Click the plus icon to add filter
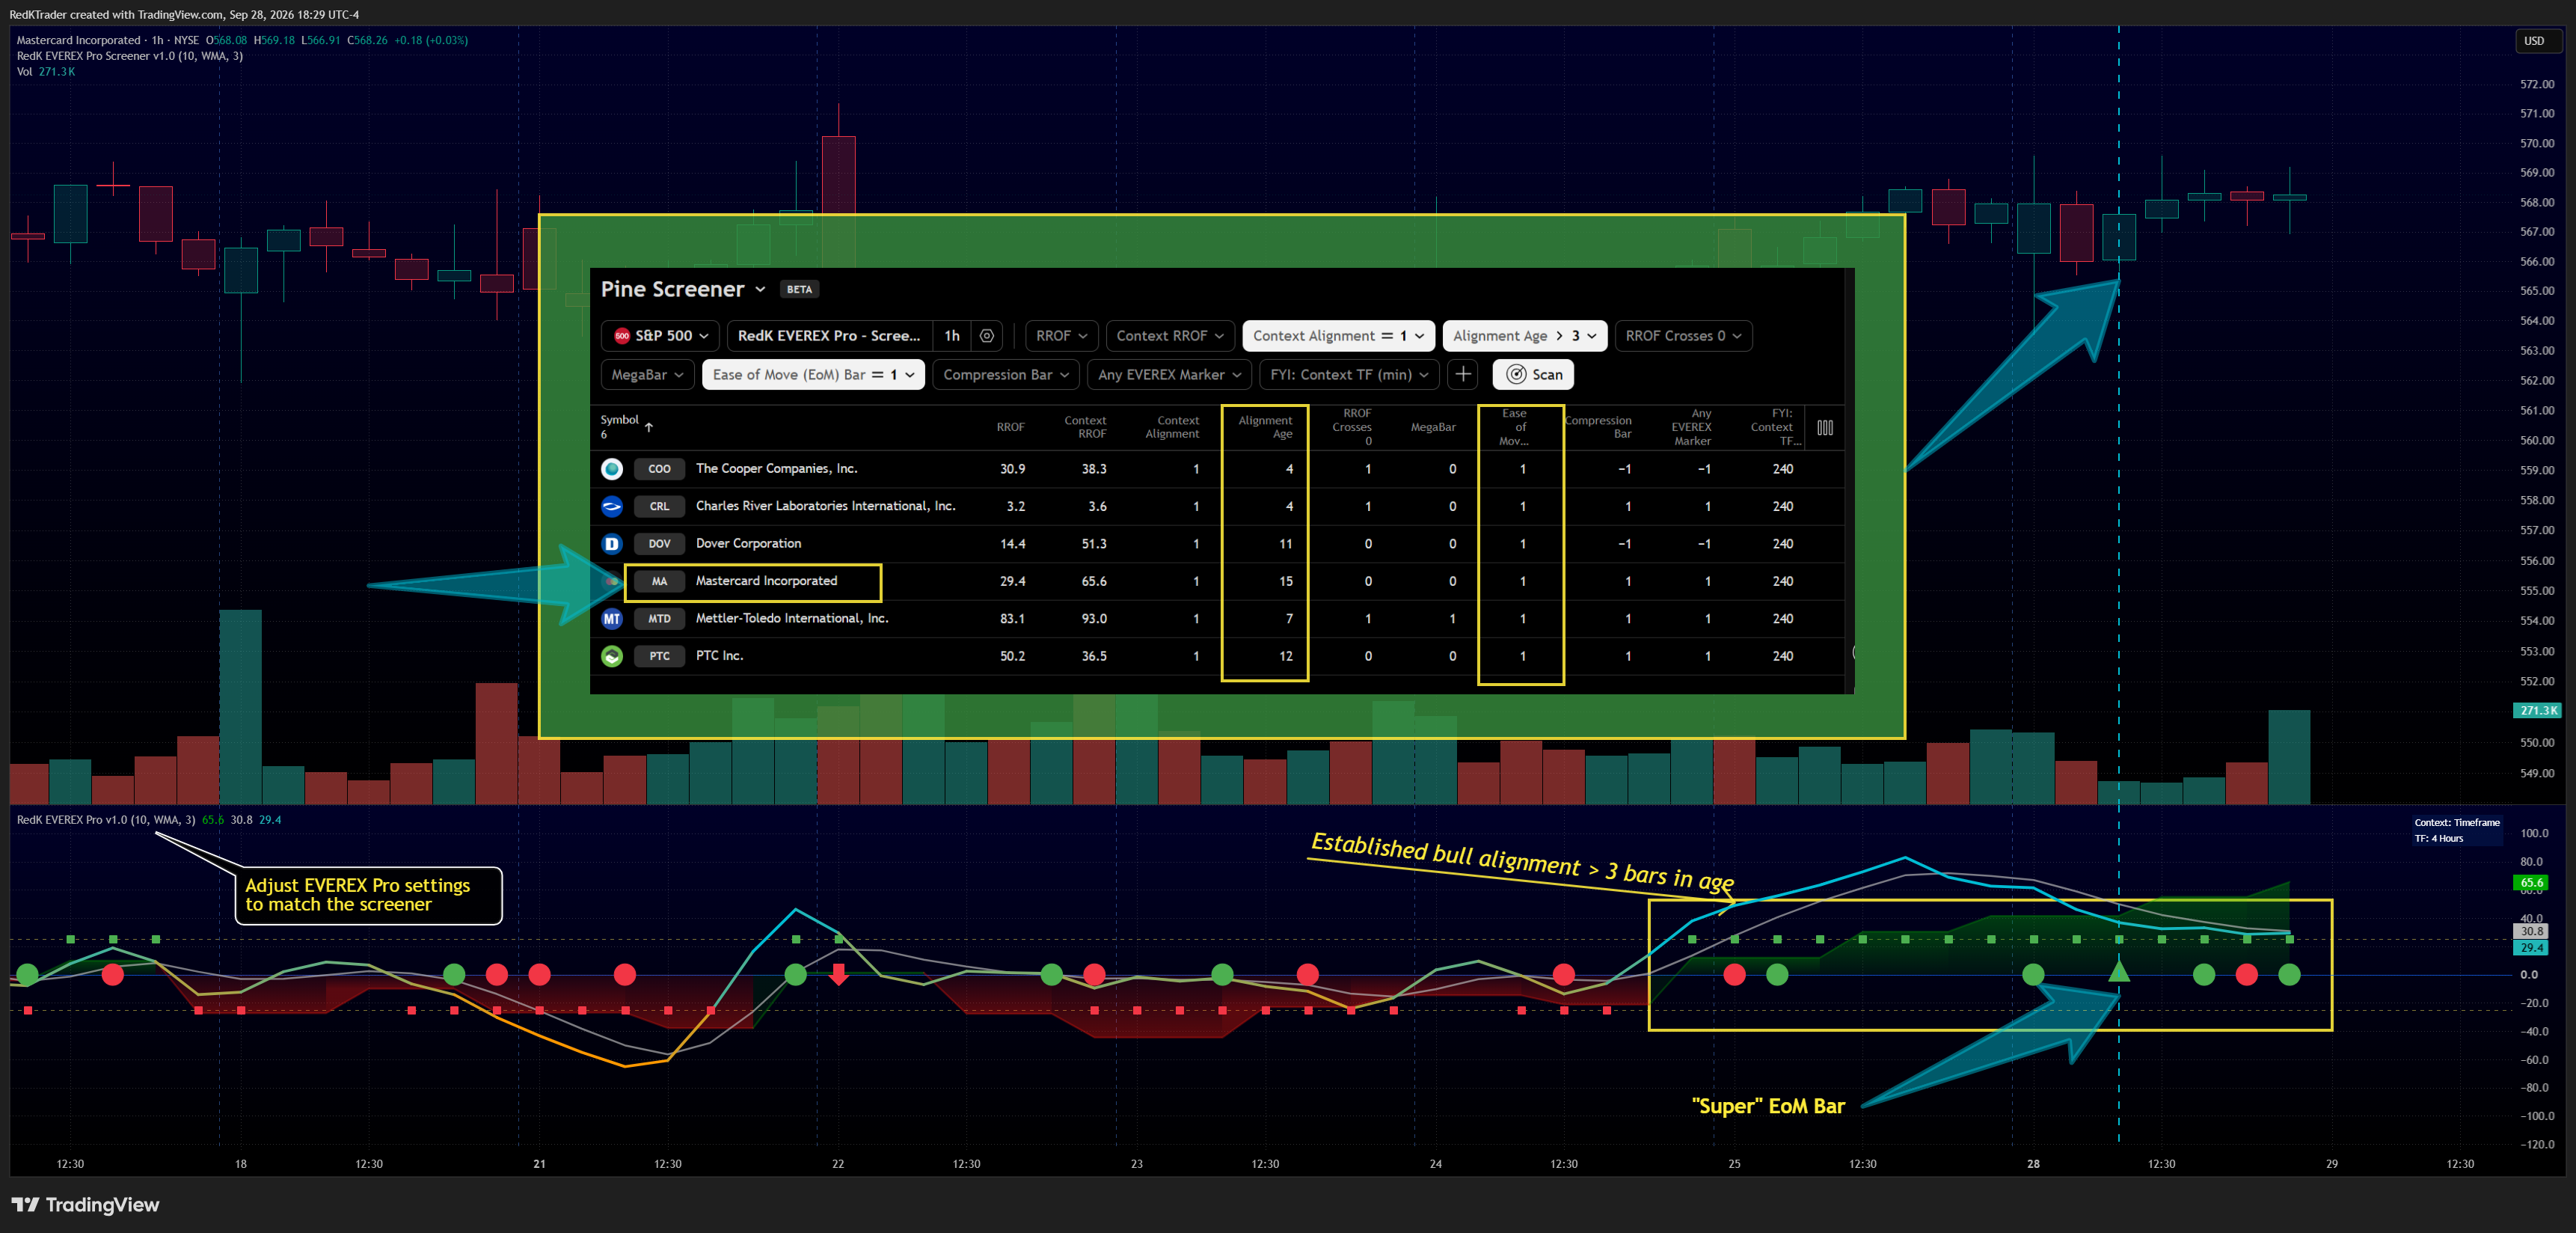The image size is (2576, 1233). click(x=1462, y=374)
